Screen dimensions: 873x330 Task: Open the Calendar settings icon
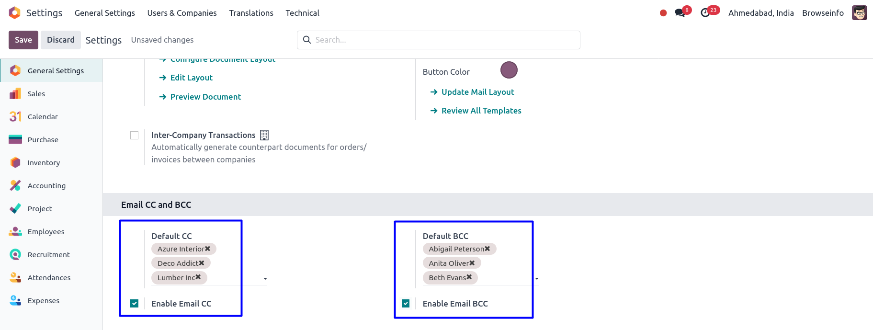click(15, 117)
